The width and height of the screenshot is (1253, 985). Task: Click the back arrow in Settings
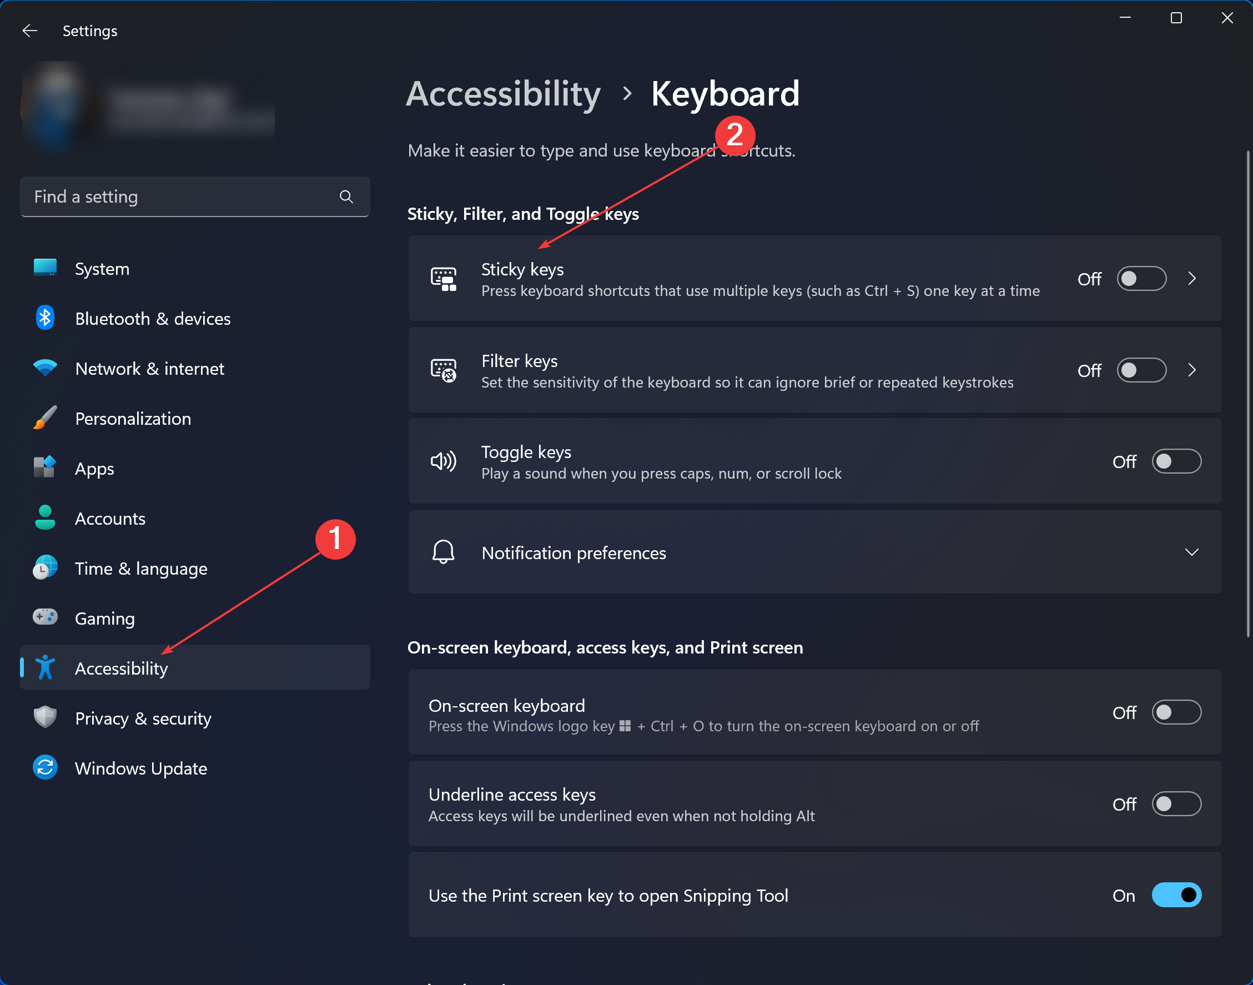(30, 31)
